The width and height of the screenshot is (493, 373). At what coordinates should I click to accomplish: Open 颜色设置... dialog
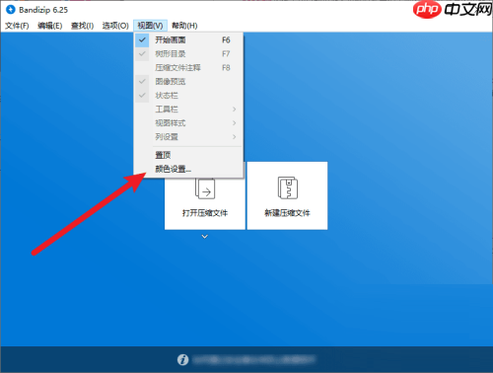click(188, 169)
